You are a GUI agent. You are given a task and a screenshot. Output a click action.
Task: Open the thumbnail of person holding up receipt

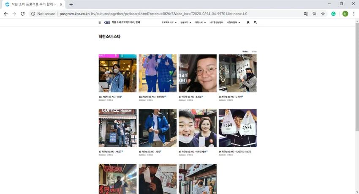pyautogui.click(x=158, y=179)
